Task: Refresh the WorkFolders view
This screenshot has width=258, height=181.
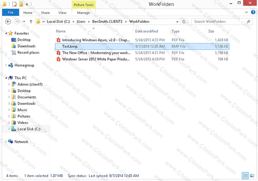Action: 184,21
